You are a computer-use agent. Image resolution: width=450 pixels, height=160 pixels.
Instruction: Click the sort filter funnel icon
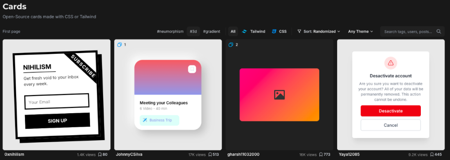[299, 32]
